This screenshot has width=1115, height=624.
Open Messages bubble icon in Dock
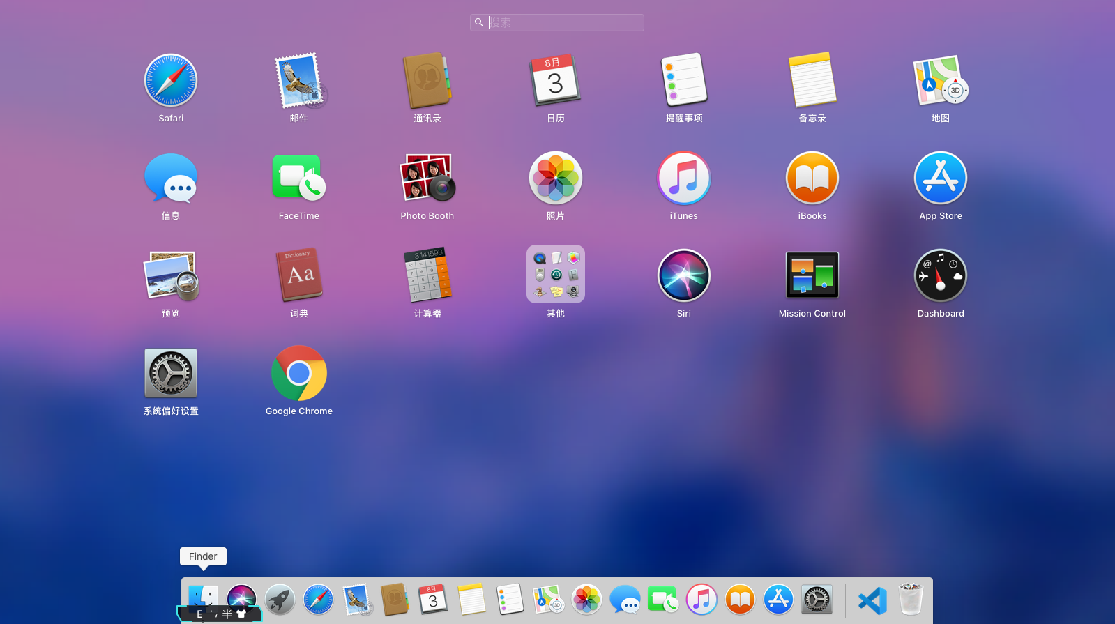click(625, 599)
